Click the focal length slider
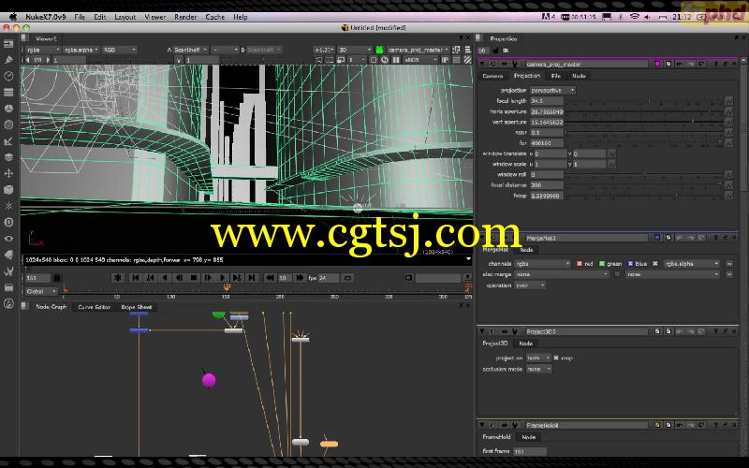The height and width of the screenshot is (468, 749). pos(645,101)
